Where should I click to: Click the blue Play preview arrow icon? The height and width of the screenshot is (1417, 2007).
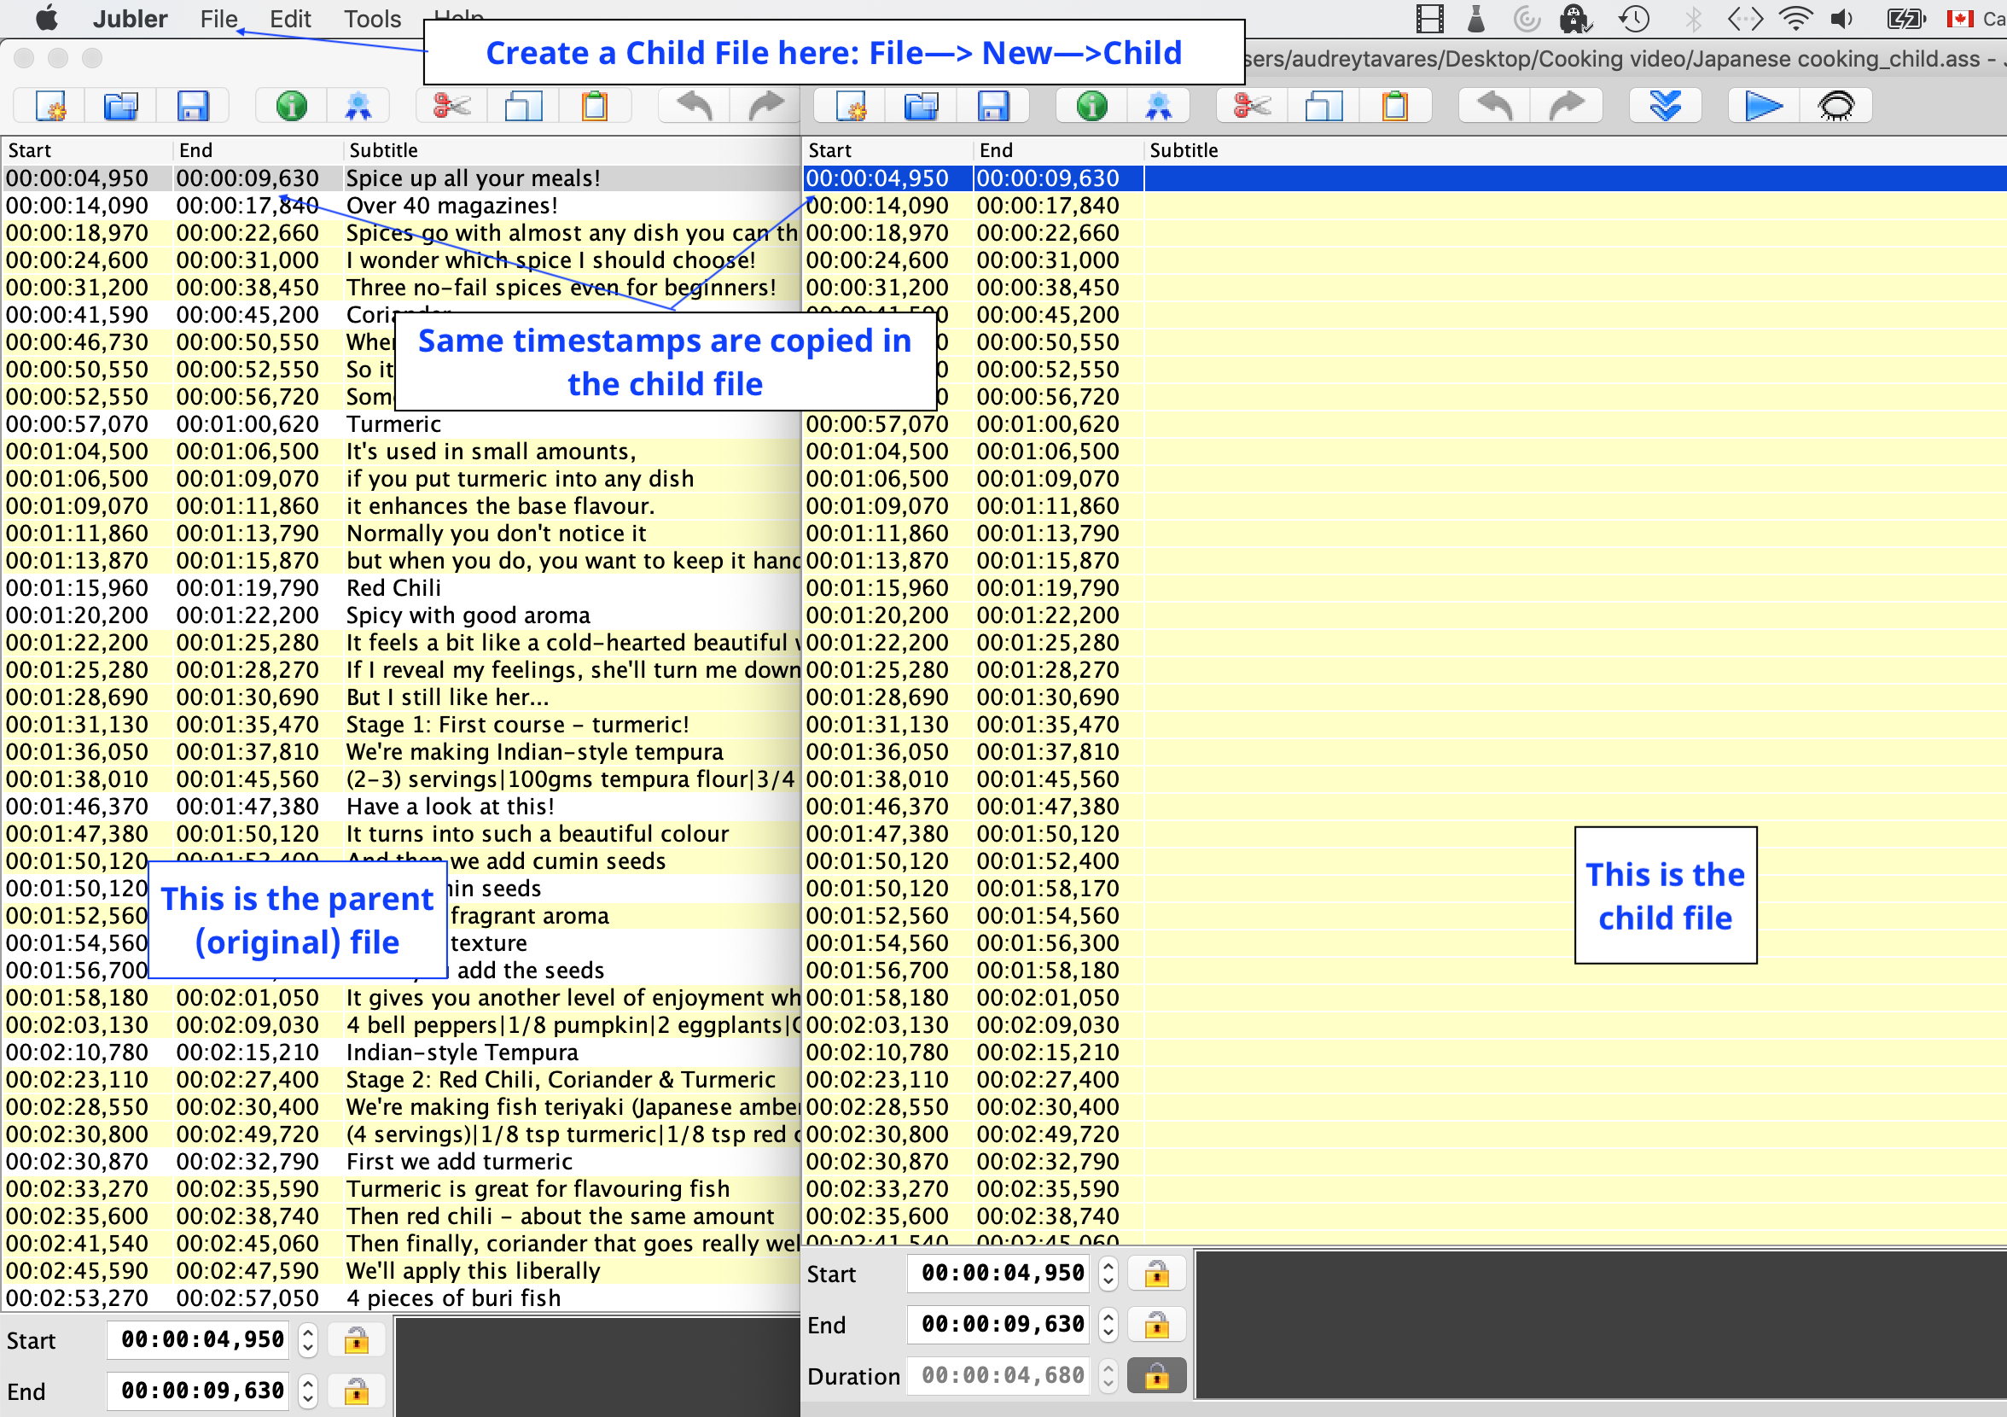pos(1763,106)
